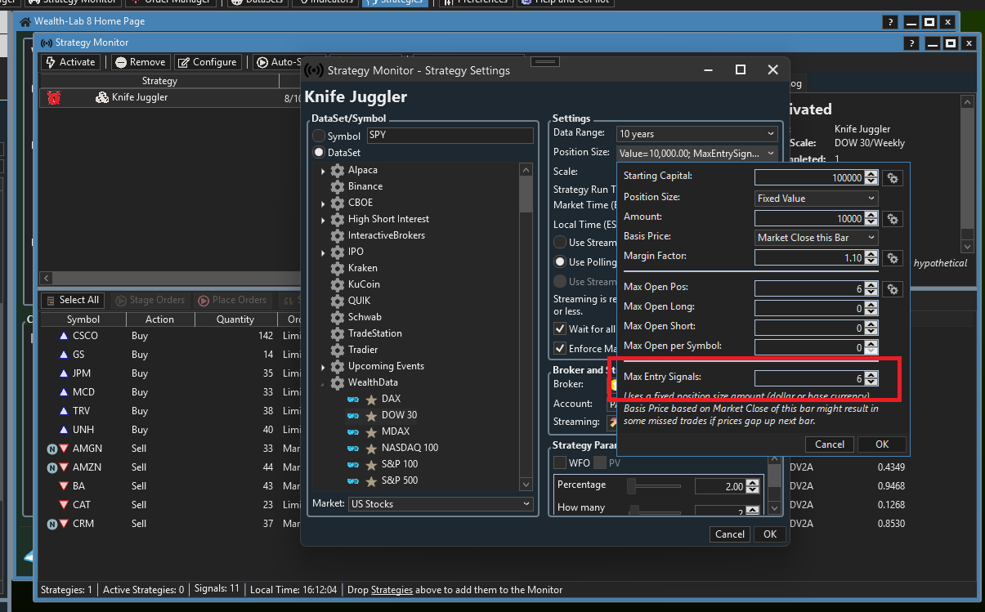Click the blue up arrow icon for UNH

[x=64, y=430]
